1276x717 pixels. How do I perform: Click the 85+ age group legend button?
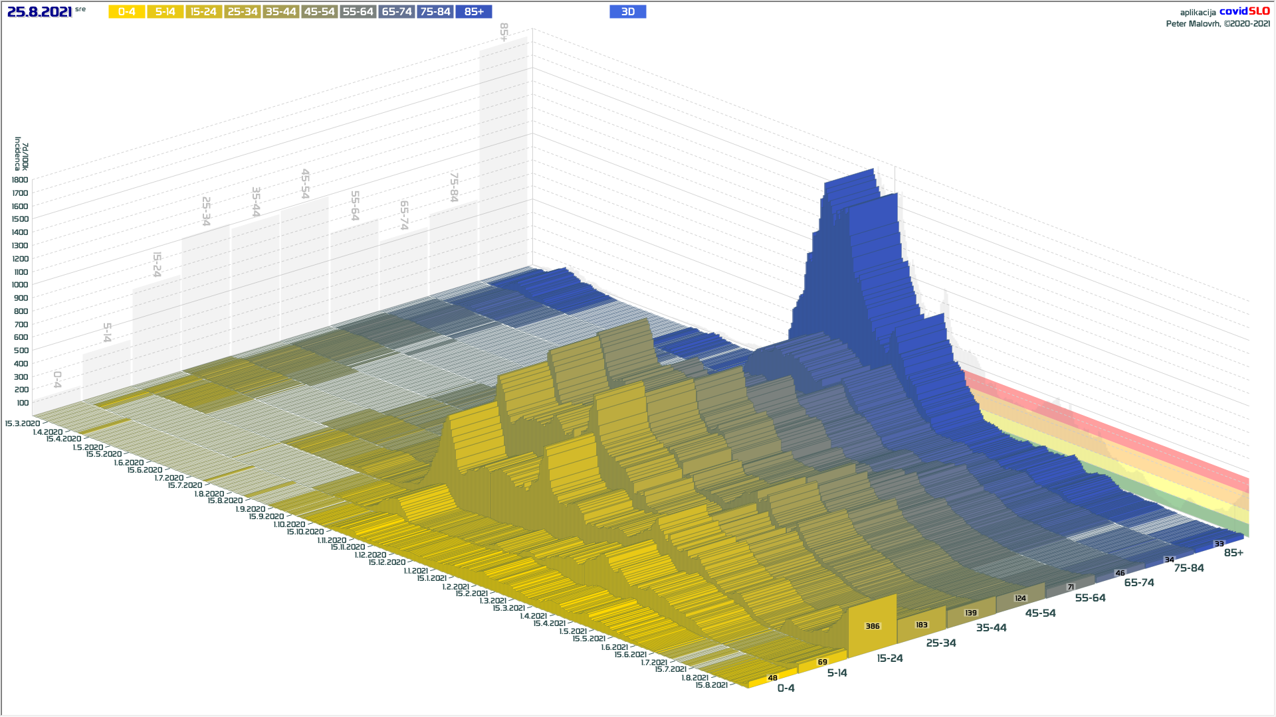474,12
